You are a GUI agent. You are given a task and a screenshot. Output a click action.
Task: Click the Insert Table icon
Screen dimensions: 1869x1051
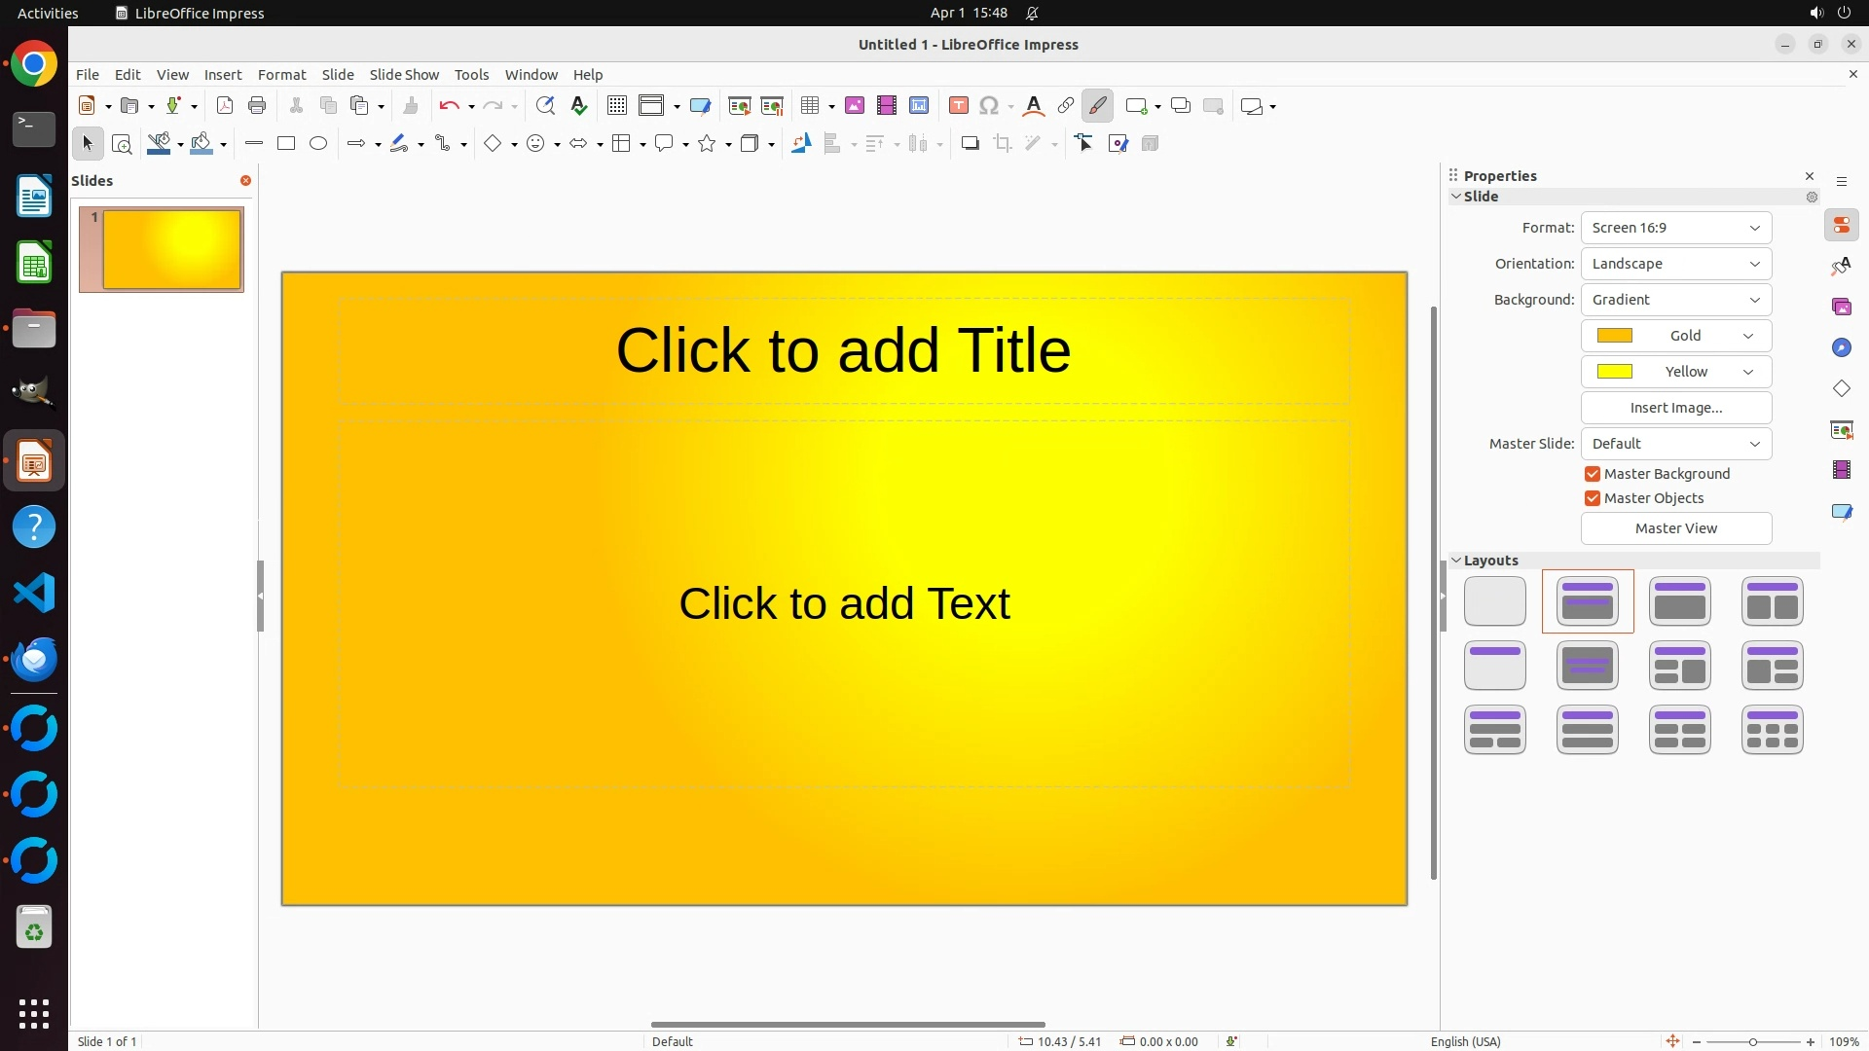[809, 106]
